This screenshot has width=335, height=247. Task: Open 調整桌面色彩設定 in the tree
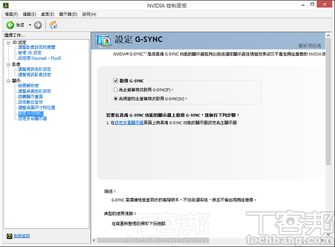[35, 91]
